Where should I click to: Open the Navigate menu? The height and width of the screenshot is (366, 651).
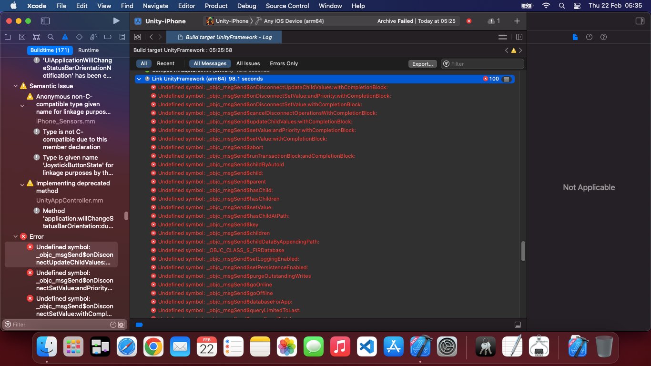tap(155, 6)
